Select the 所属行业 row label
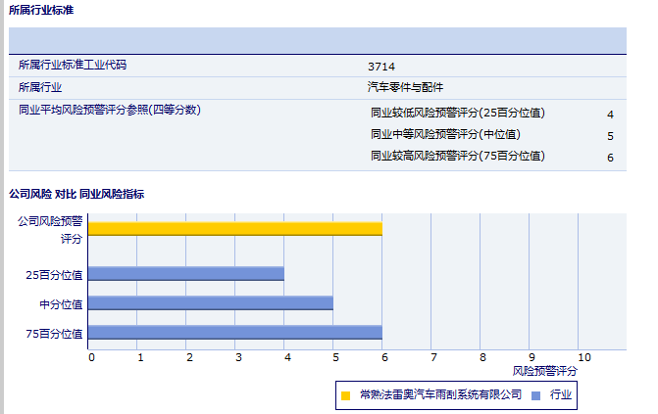Screen dimensions: 658x414 pyautogui.click(x=40, y=87)
